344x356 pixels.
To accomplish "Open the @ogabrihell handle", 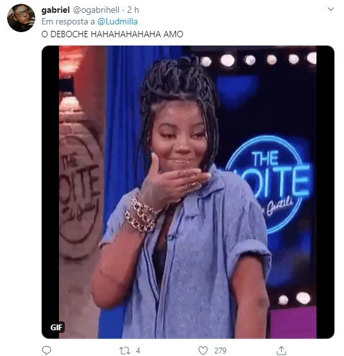I will click(96, 10).
